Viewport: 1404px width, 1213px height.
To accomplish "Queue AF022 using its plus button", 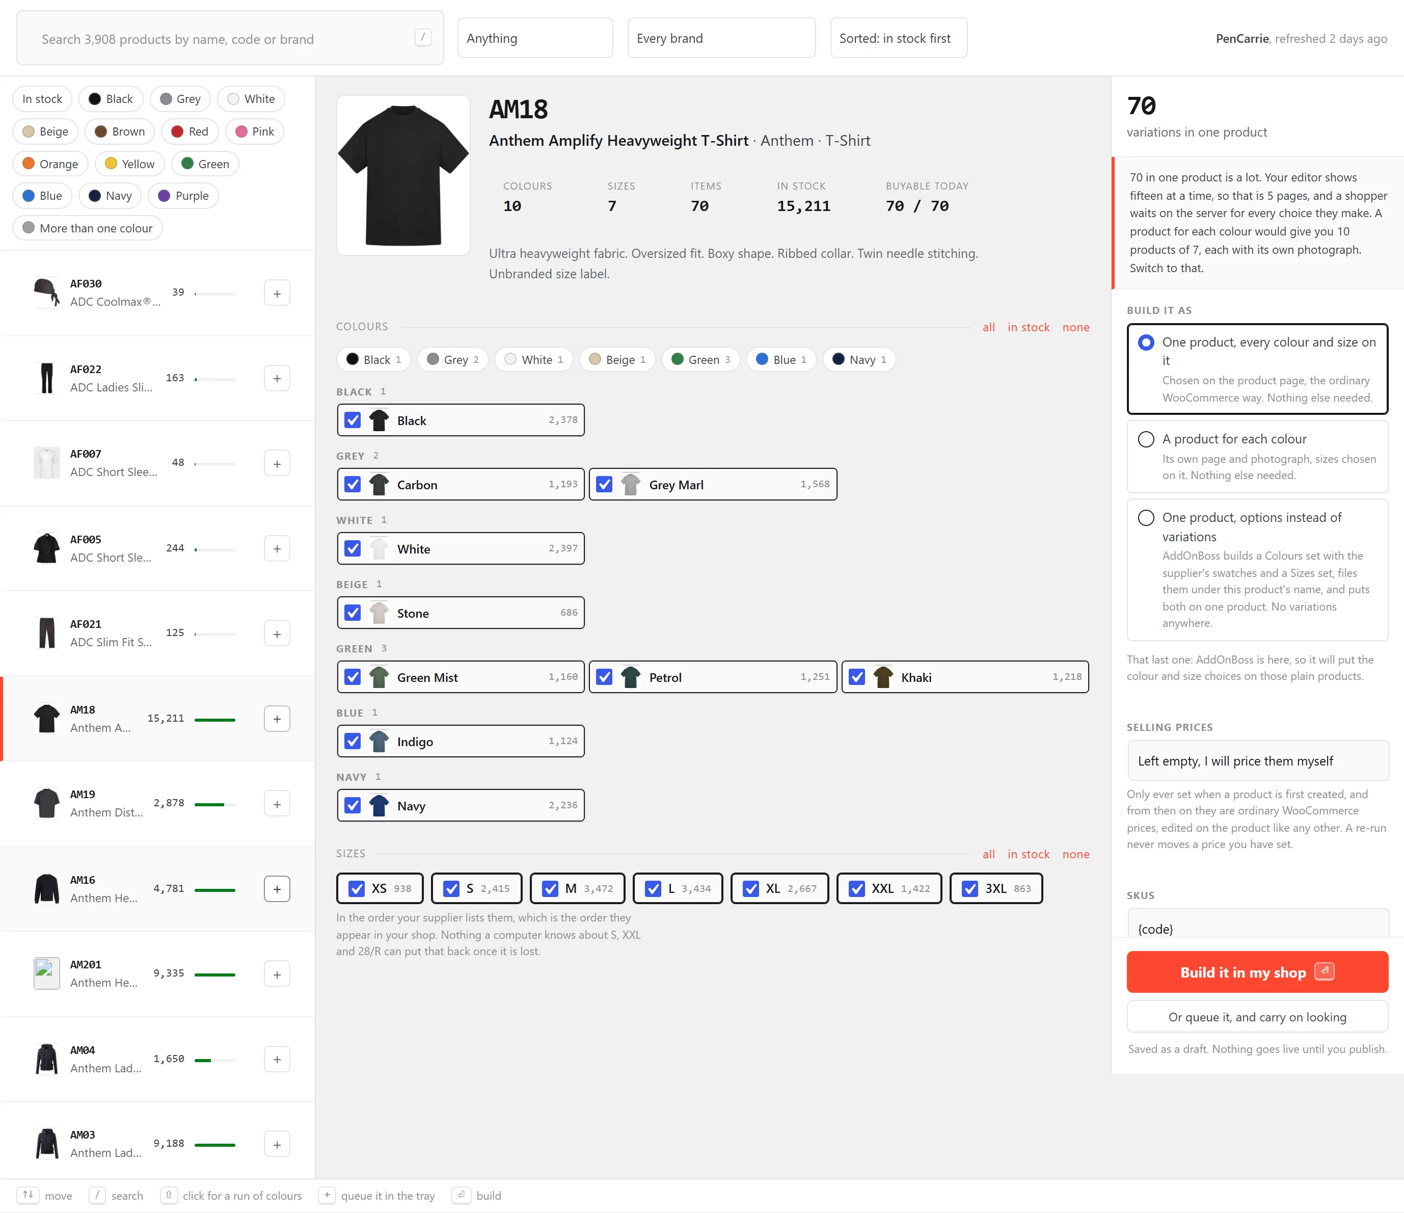I will [x=277, y=378].
